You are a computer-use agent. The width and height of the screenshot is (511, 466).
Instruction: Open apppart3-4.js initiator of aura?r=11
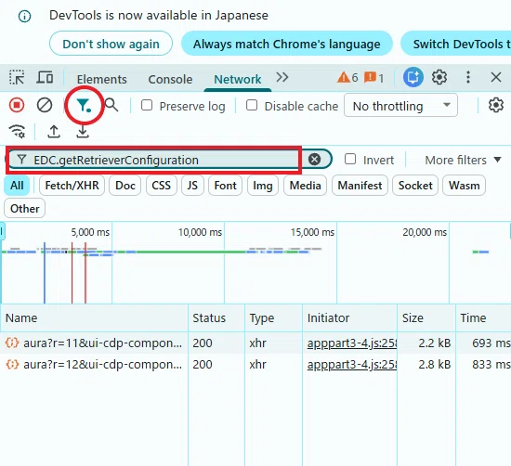click(352, 343)
